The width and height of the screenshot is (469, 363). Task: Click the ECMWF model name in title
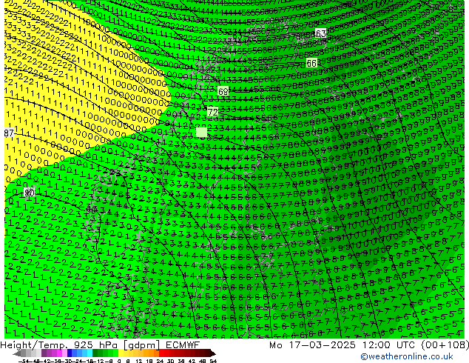click(x=182, y=345)
